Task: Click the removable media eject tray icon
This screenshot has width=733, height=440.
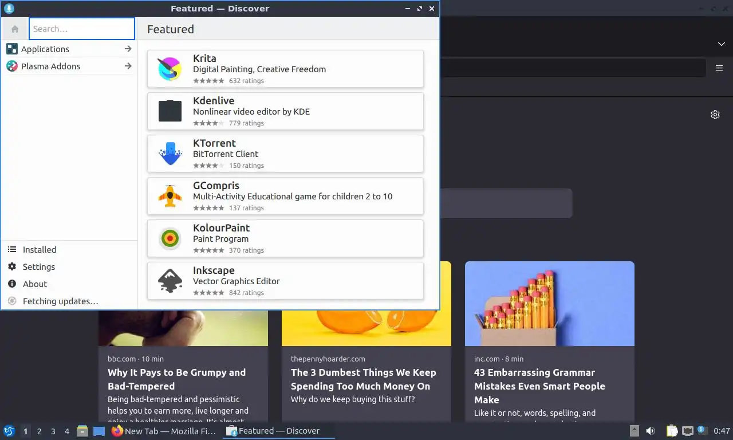Action: (635, 431)
